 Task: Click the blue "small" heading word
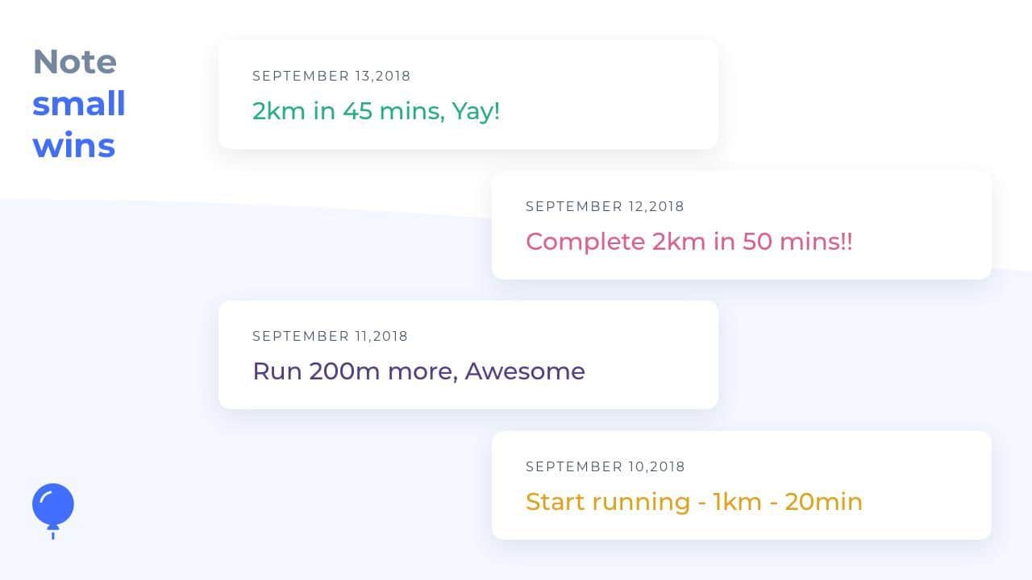tap(79, 104)
